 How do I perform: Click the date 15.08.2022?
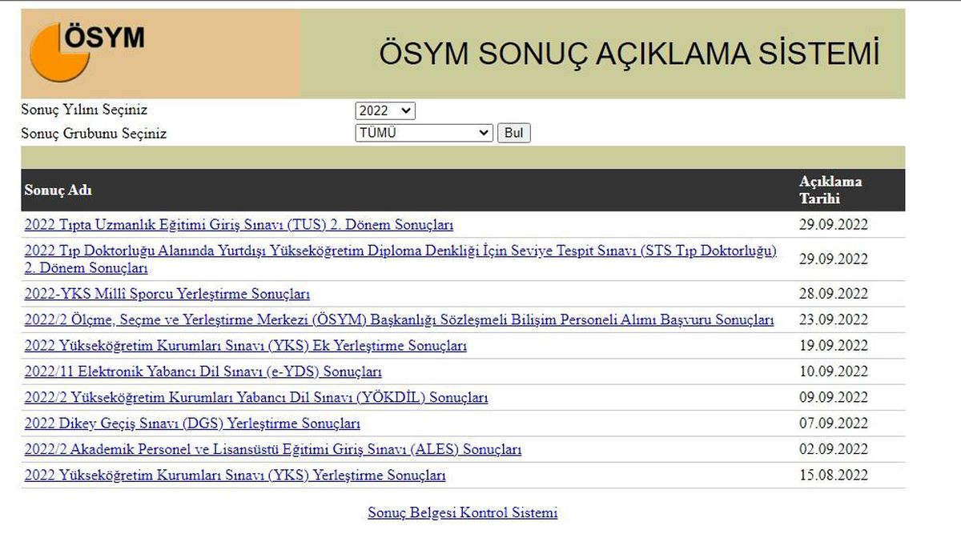coord(834,476)
